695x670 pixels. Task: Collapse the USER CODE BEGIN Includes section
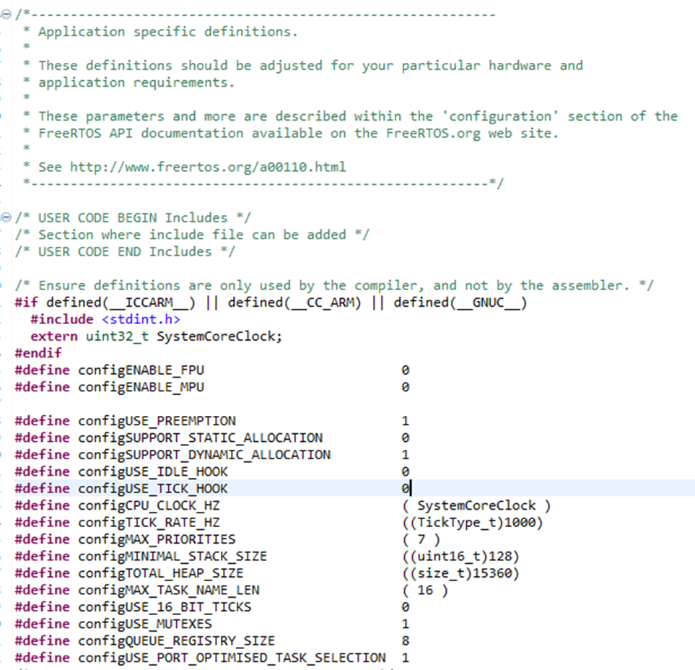pyautogui.click(x=5, y=217)
